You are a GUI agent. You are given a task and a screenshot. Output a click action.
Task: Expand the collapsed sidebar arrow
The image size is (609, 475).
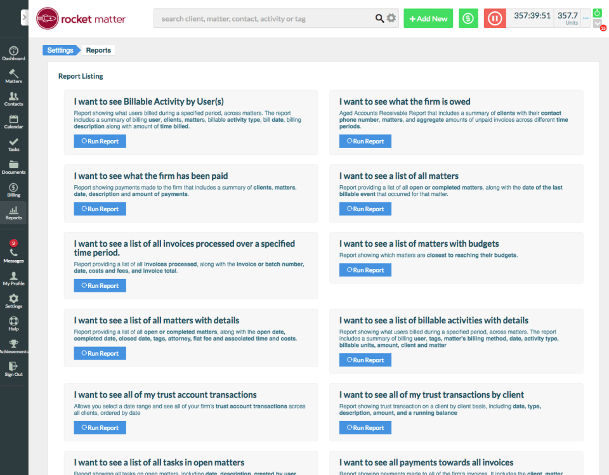(24, 17)
